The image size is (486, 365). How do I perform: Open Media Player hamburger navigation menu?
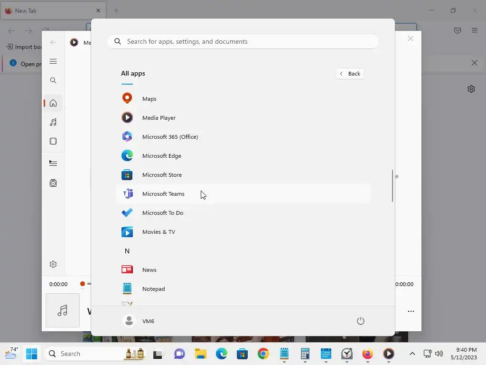(53, 61)
